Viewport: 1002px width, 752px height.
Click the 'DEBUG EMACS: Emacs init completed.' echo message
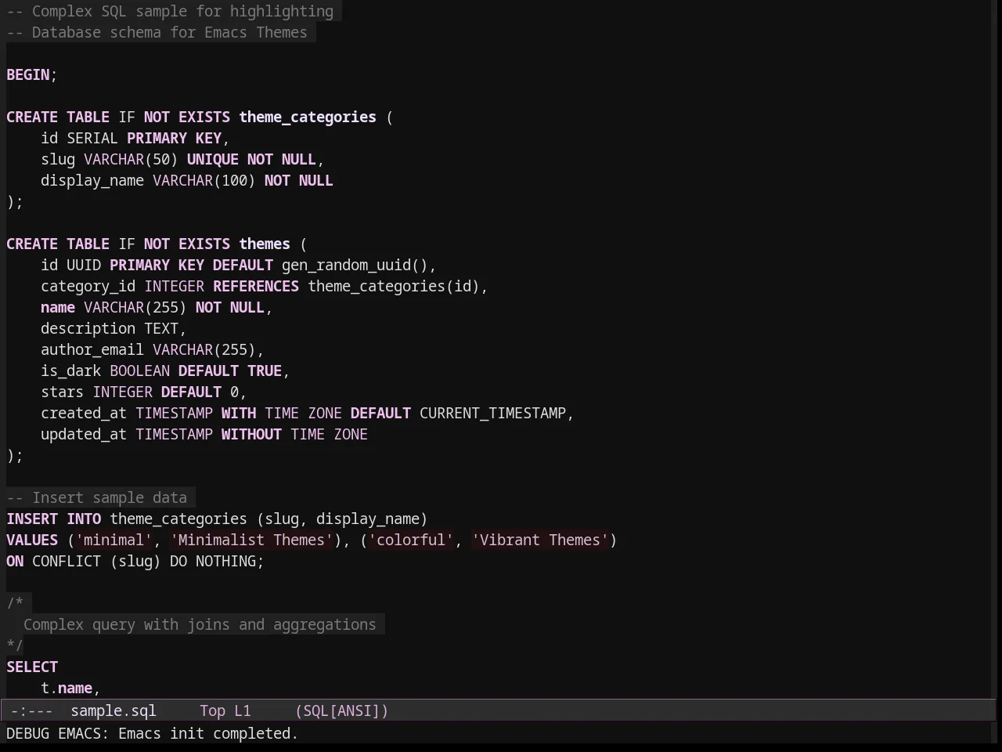pyautogui.click(x=153, y=734)
